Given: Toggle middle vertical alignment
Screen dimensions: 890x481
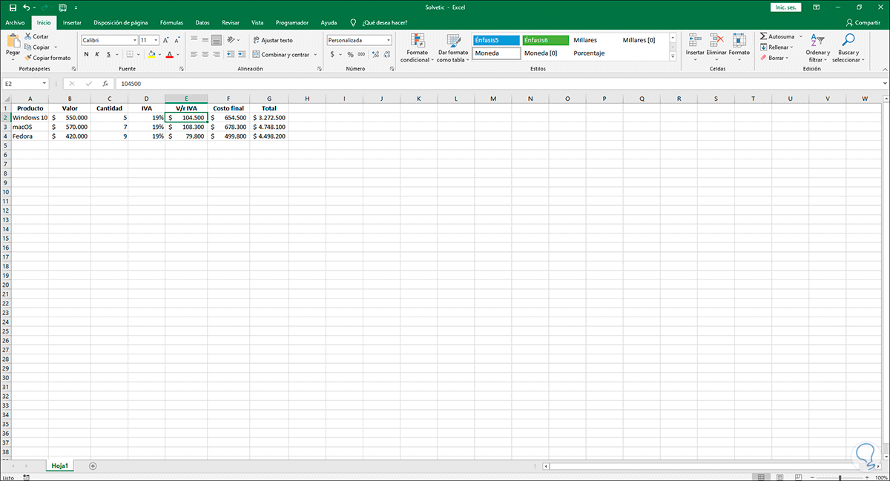Looking at the screenshot, I should click(205, 40).
